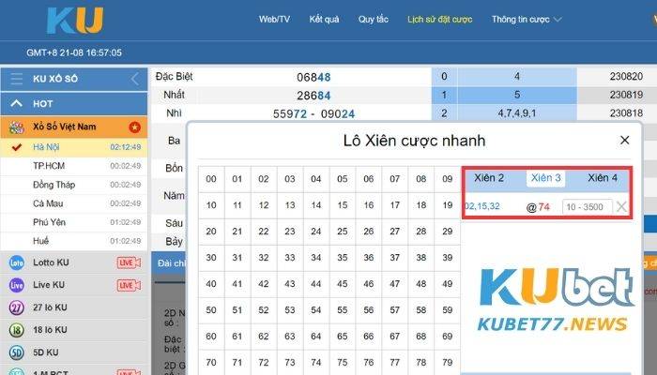Open Lịch sử đặt cược page
657x375 pixels.
point(440,19)
